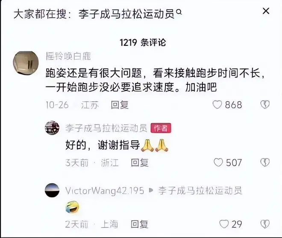Image resolution: width=282 pixels, height=238 pixels.
Task: Reply to the 上海 comment
Action: (x=140, y=224)
